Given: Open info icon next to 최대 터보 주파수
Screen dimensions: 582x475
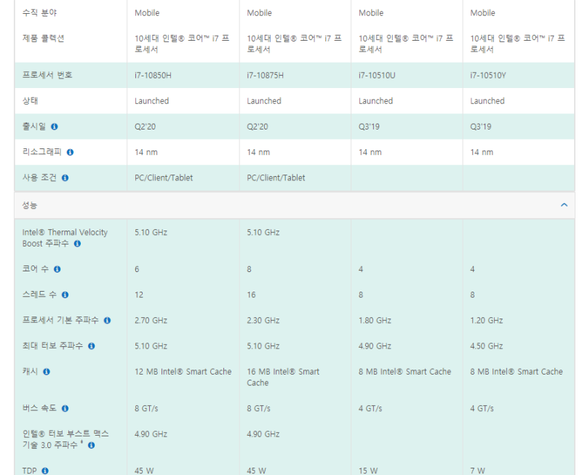Looking at the screenshot, I should (92, 346).
